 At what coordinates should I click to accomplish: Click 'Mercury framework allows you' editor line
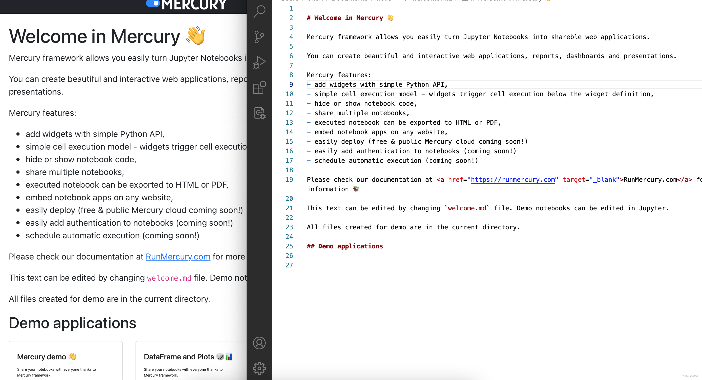[x=478, y=37]
